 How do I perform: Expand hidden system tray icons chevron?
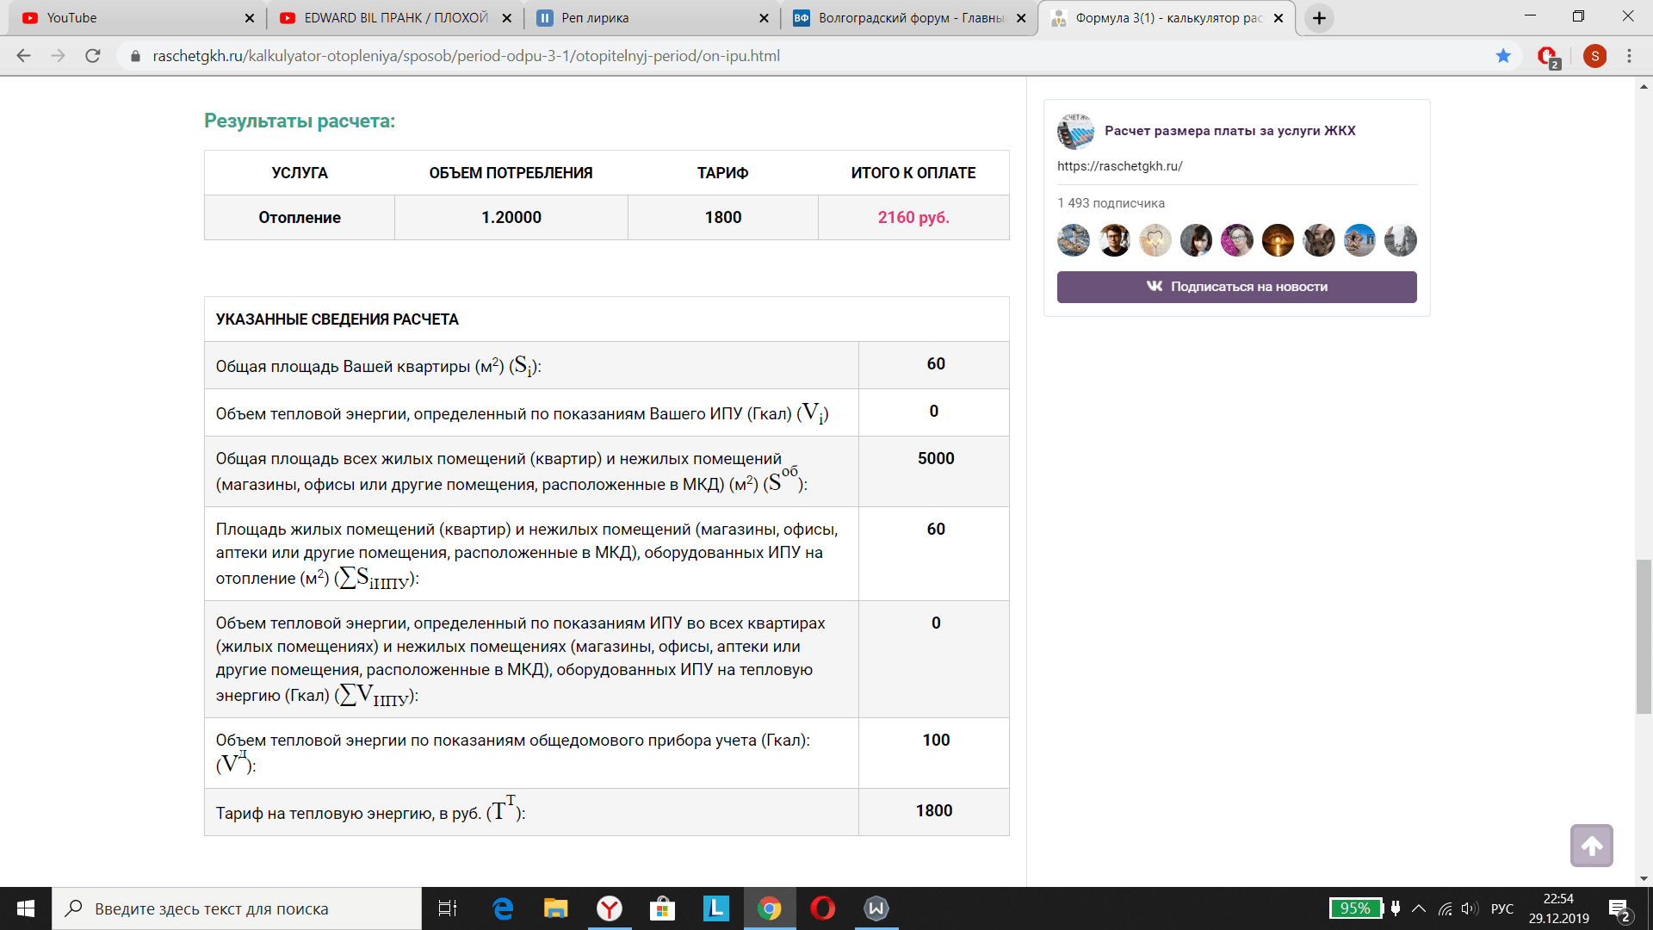[1419, 908]
